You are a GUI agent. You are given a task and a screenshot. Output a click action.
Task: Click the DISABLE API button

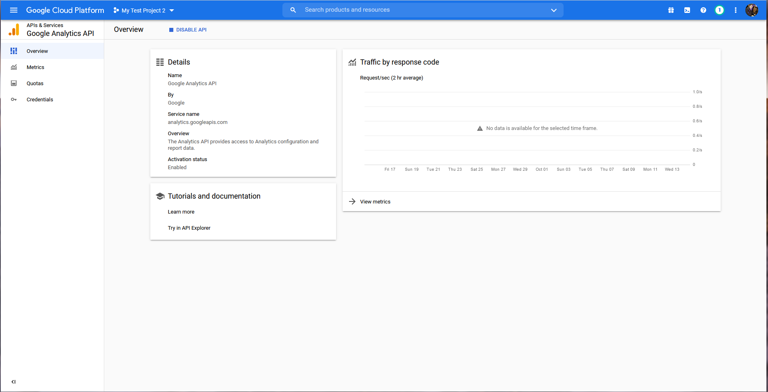(188, 30)
